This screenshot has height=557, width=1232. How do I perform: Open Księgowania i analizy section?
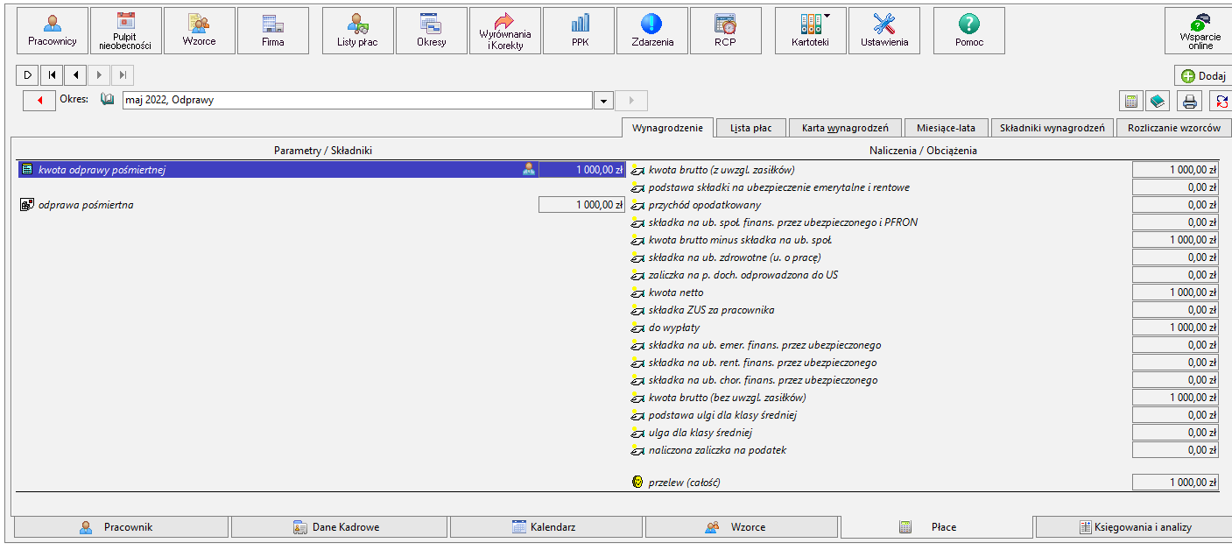coord(1133,527)
